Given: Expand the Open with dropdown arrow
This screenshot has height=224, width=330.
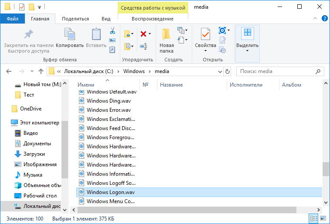Looking at the screenshot, I should (x=228, y=30).
